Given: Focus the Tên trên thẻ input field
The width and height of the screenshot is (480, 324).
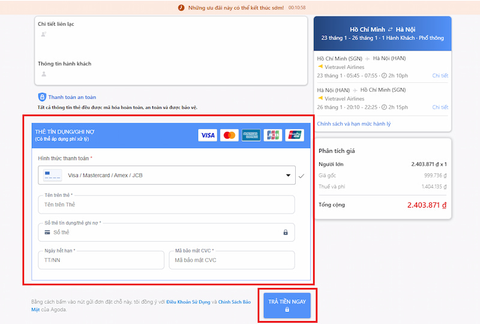Looking at the screenshot, I should coord(166,204).
